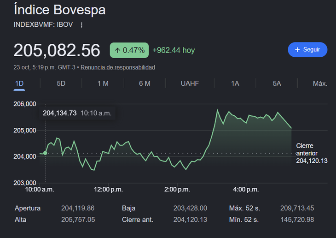Click the Mín. 52 s. label
Screen dimensions: 336x238
point(244,220)
